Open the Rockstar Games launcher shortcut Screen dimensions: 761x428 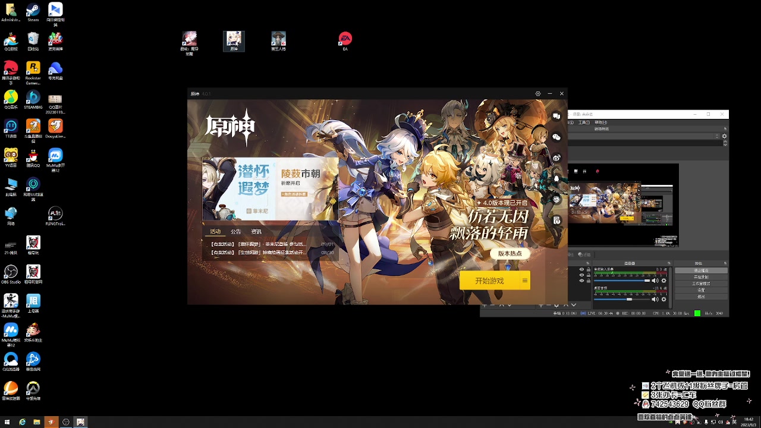[33, 71]
